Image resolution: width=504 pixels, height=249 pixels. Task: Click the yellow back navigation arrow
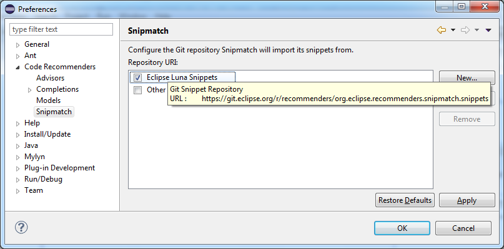pos(442,30)
